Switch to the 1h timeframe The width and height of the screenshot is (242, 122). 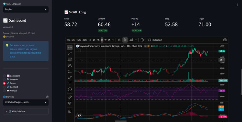(x=90, y=40)
